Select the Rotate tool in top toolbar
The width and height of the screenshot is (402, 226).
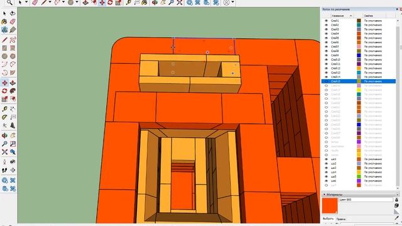110,3
